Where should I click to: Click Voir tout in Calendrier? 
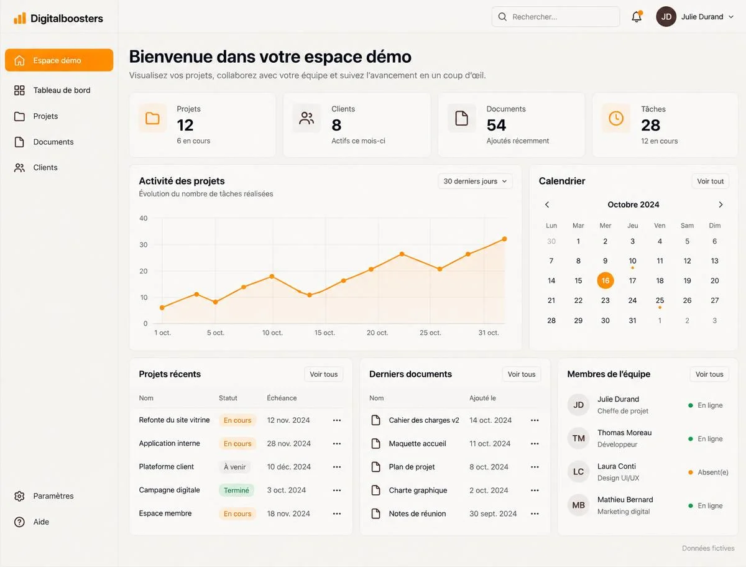tap(710, 182)
